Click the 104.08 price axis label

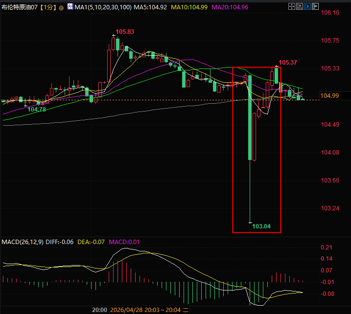pos(330,153)
